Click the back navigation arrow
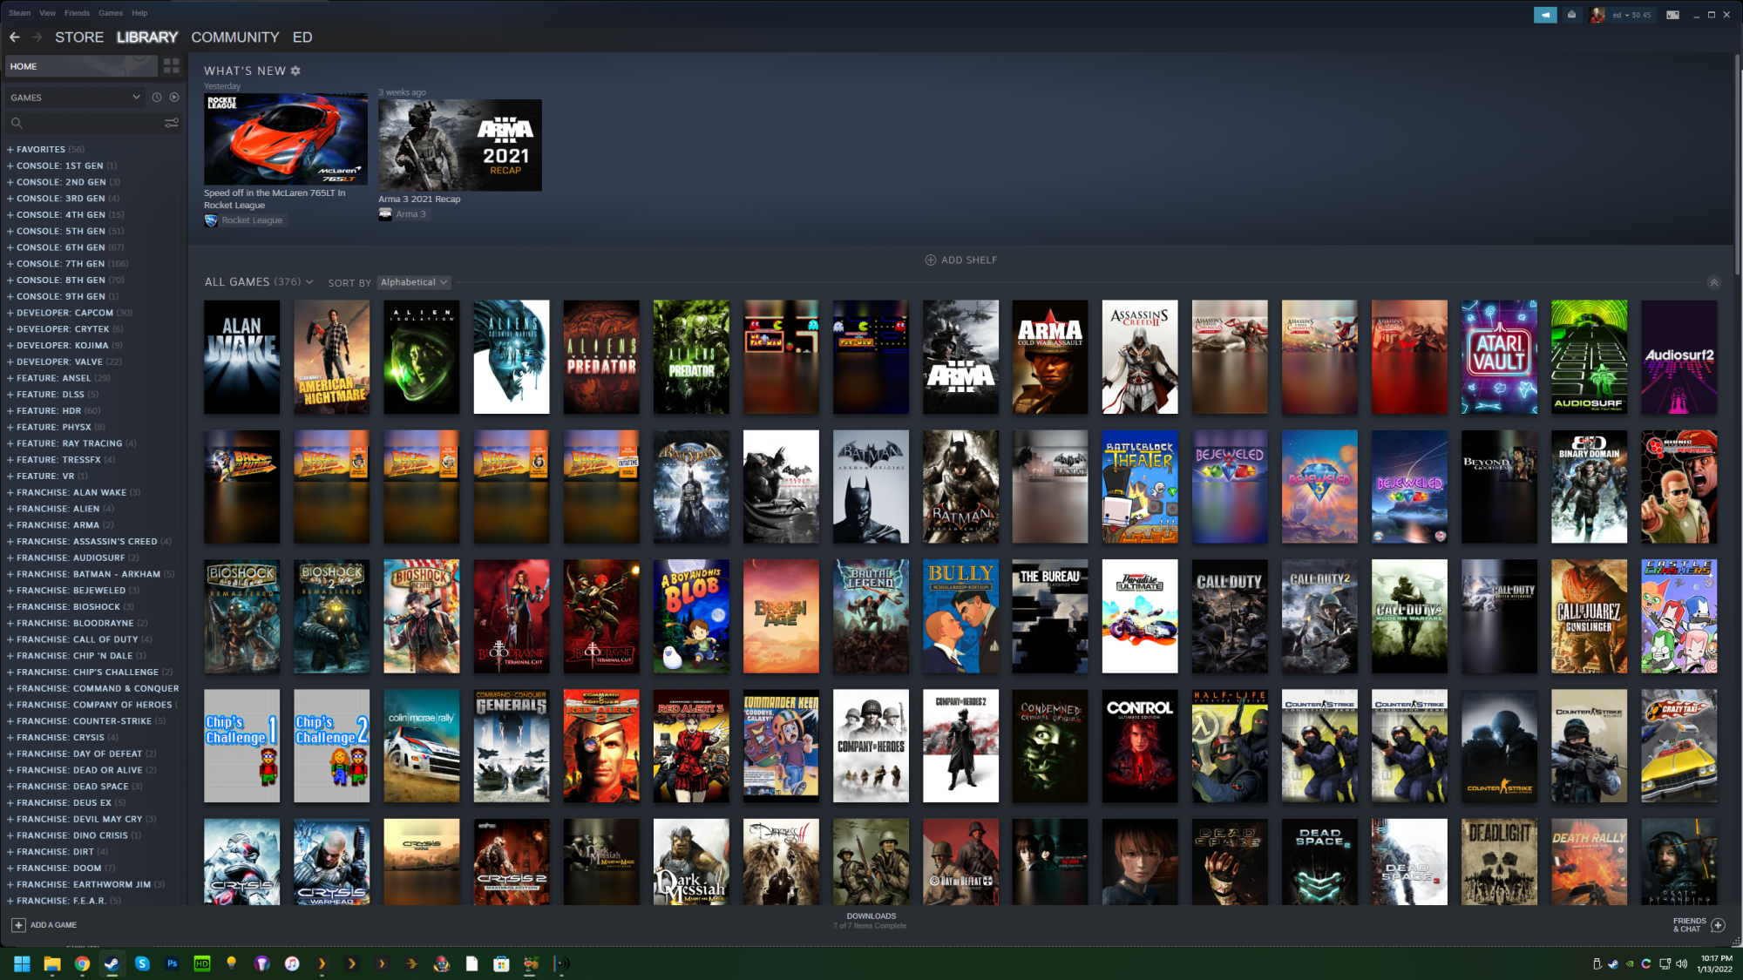This screenshot has width=1743, height=980. tap(15, 37)
